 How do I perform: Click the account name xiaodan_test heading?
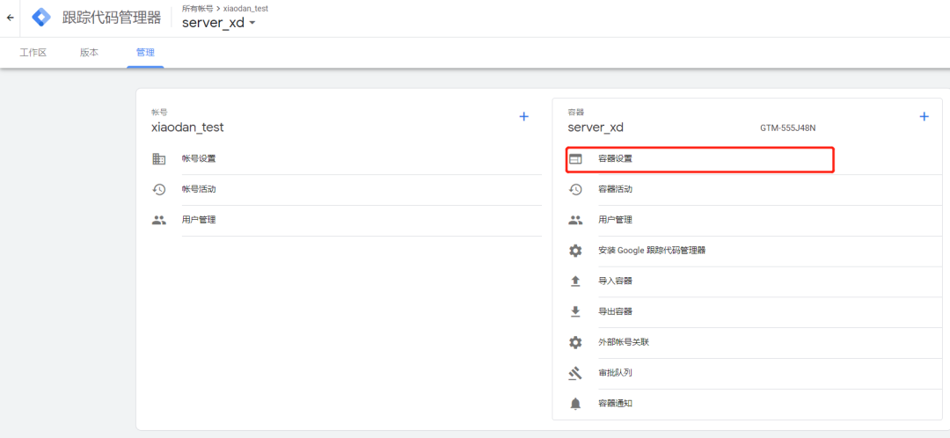click(x=187, y=128)
